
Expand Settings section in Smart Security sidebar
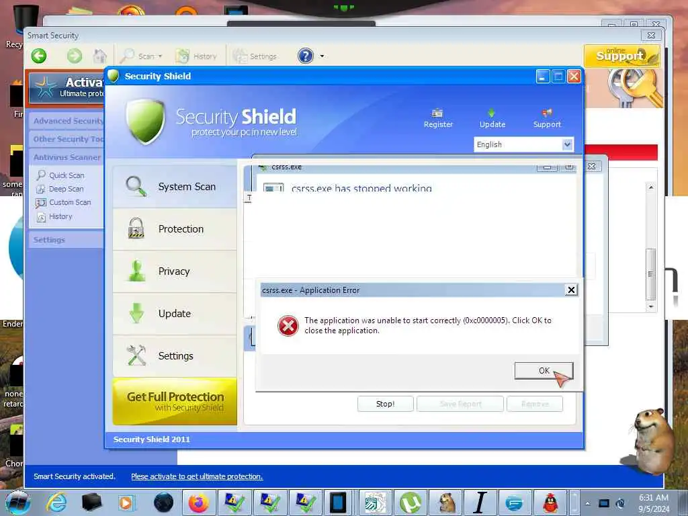[x=67, y=240]
